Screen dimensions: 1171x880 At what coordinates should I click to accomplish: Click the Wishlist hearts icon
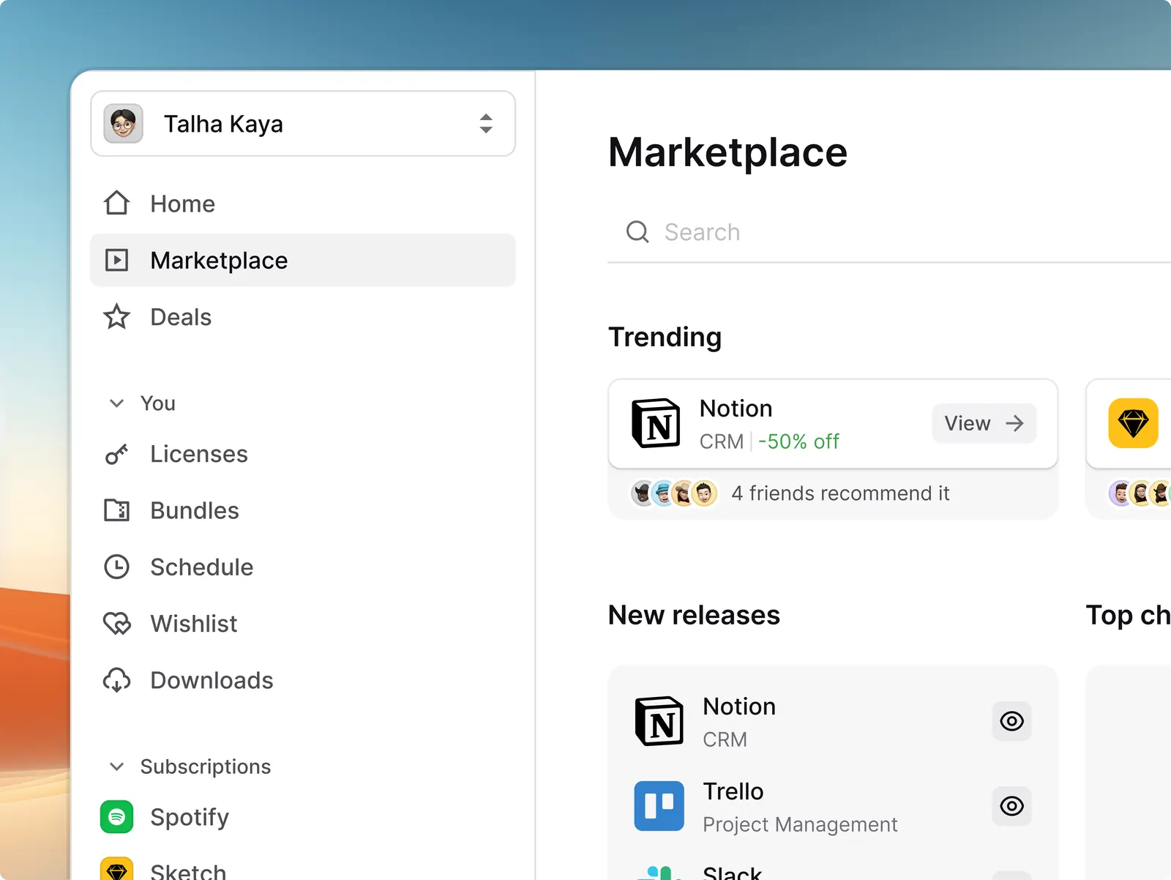click(x=116, y=624)
